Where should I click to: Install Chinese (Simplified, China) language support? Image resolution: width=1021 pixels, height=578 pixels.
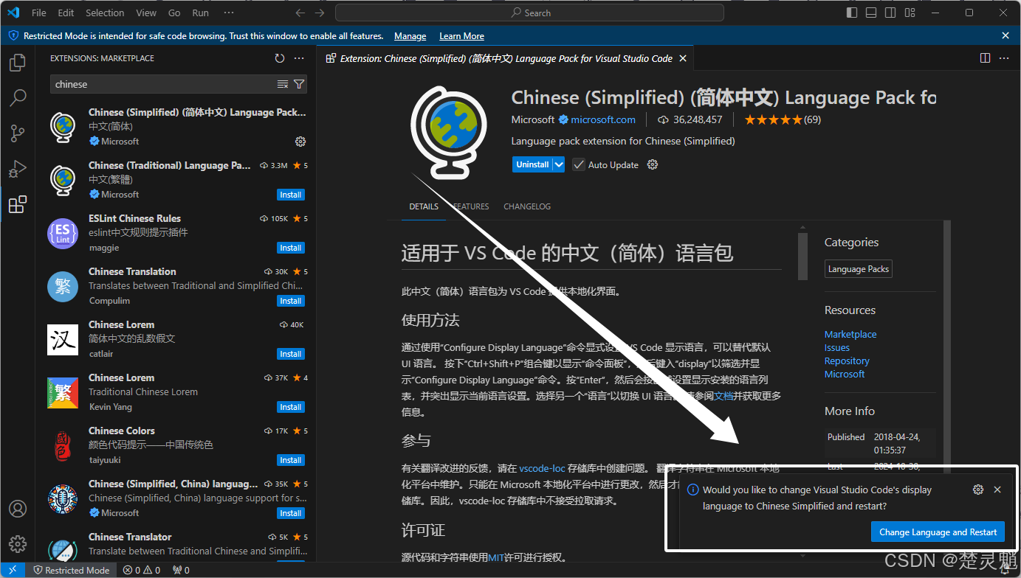click(x=291, y=513)
